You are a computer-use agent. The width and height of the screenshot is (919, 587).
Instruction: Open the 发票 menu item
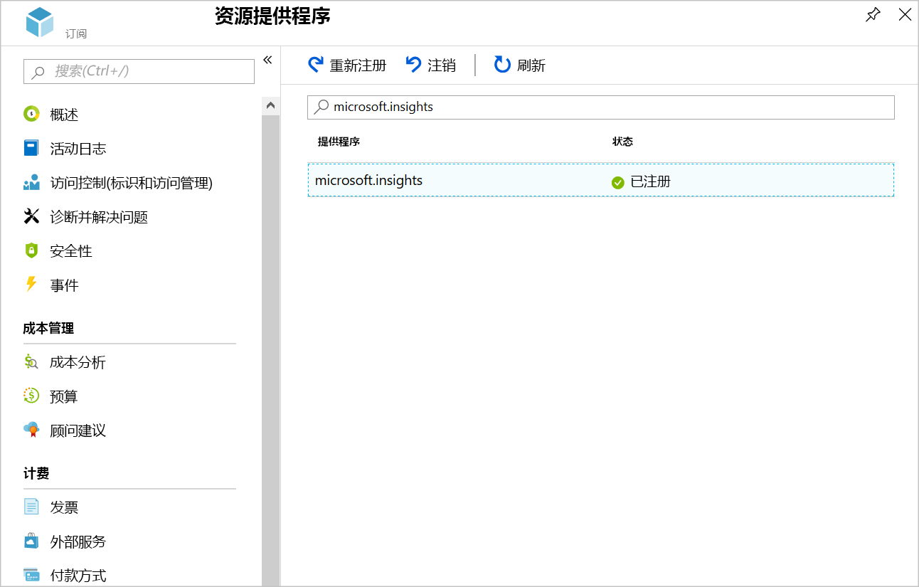coord(64,507)
